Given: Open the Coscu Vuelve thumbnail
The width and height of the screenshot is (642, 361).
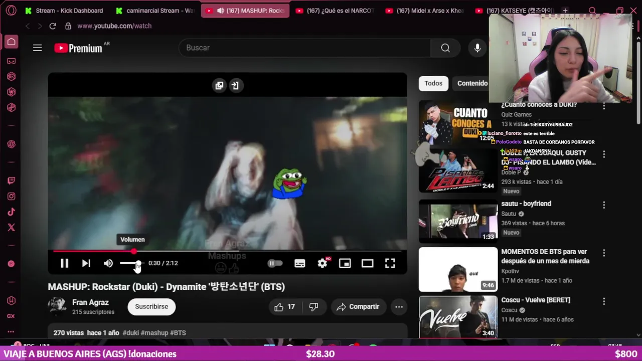Looking at the screenshot, I should coord(458,317).
